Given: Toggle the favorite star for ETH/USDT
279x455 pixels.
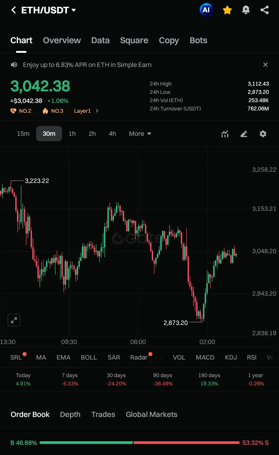Looking at the screenshot, I should tap(227, 10).
